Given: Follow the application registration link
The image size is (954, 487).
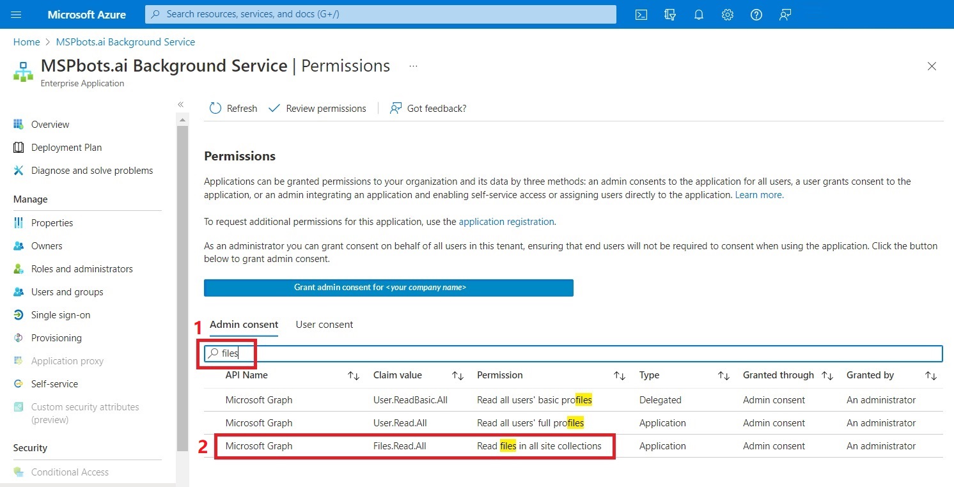Looking at the screenshot, I should [506, 222].
